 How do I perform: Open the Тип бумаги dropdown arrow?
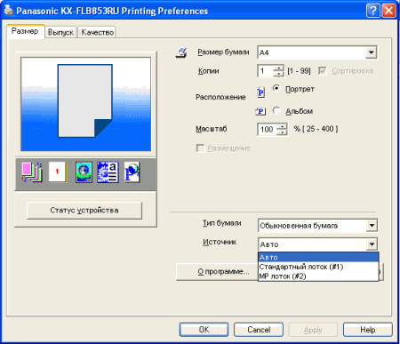pyautogui.click(x=372, y=226)
